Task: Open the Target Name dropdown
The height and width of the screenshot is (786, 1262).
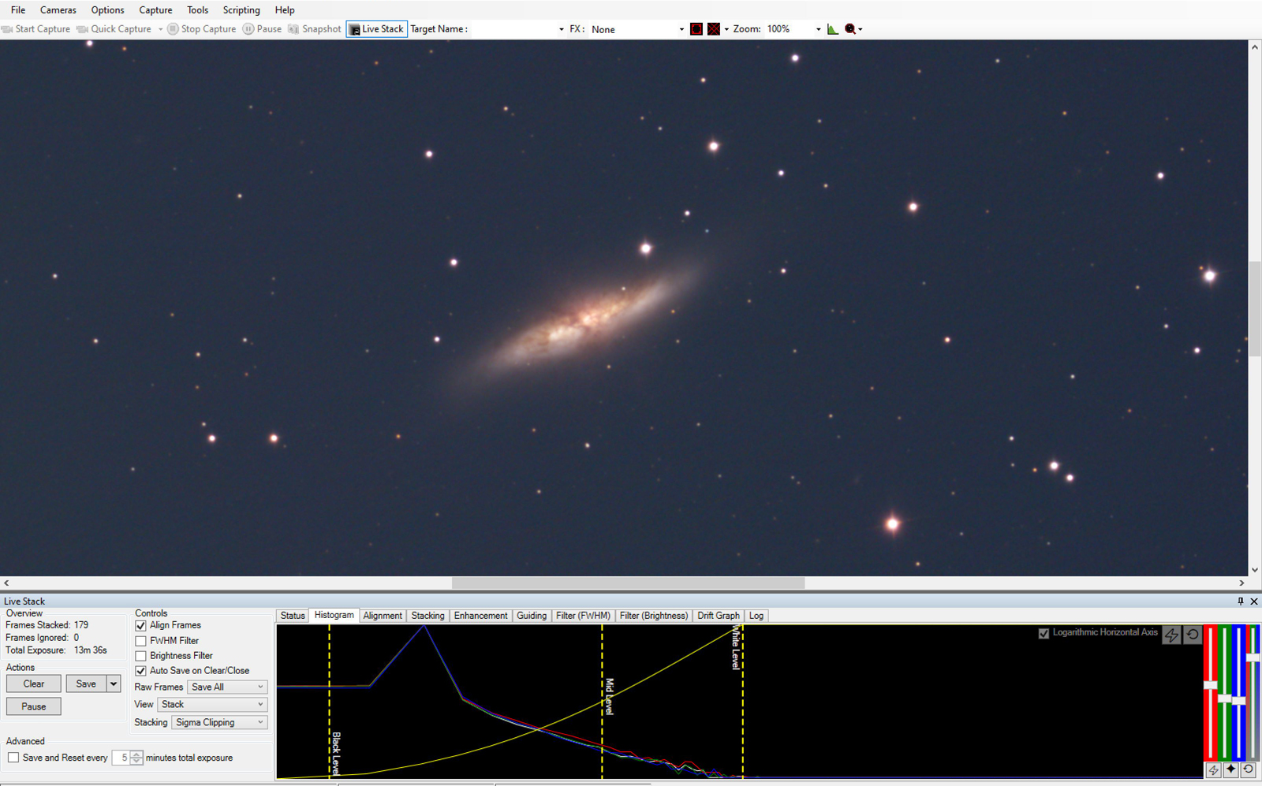Action: coord(562,29)
